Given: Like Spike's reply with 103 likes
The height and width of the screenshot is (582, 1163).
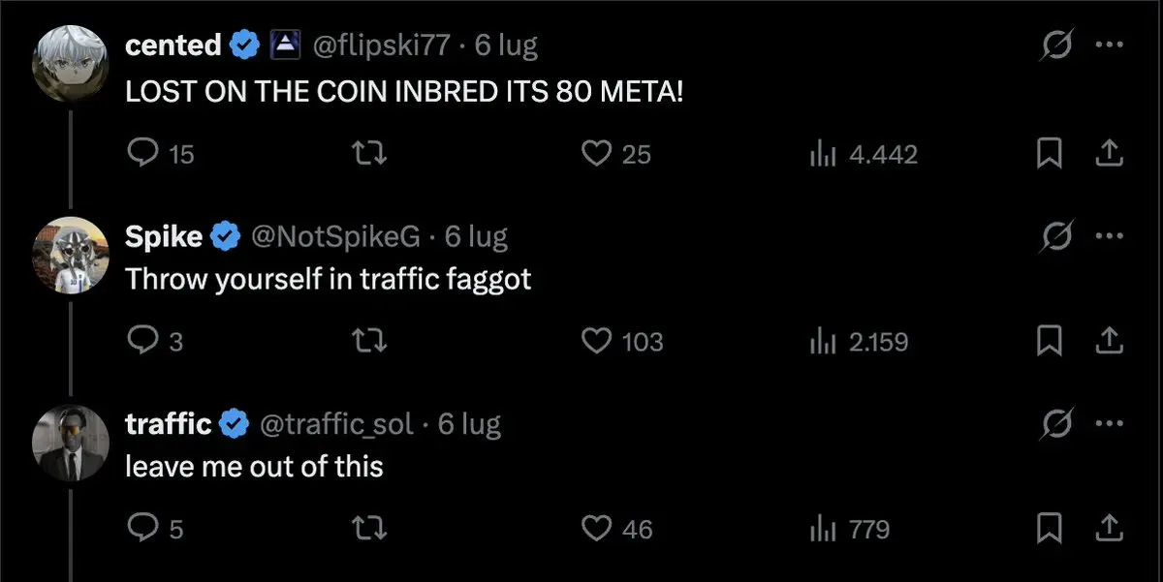Looking at the screenshot, I should pyautogui.click(x=622, y=341).
